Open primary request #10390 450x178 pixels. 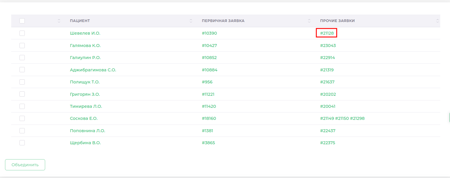tap(209, 33)
